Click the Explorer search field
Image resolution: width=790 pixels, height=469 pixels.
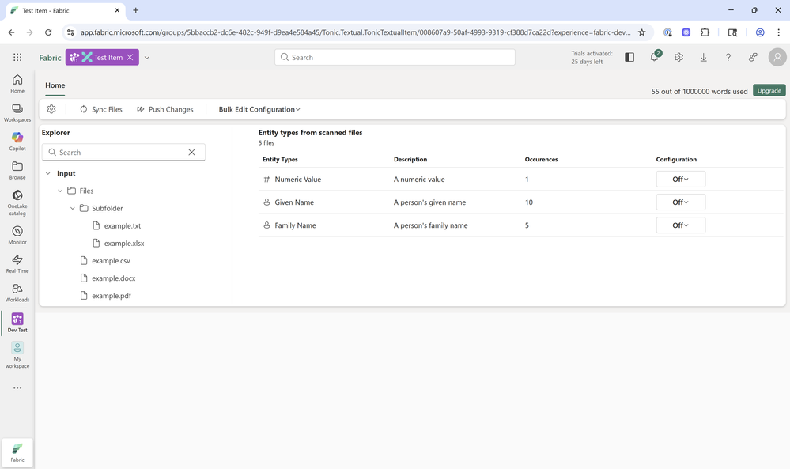[x=123, y=152]
